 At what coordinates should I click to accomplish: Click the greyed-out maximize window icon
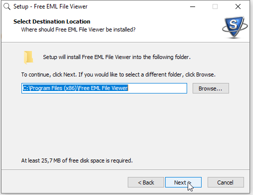(x=215, y=6)
